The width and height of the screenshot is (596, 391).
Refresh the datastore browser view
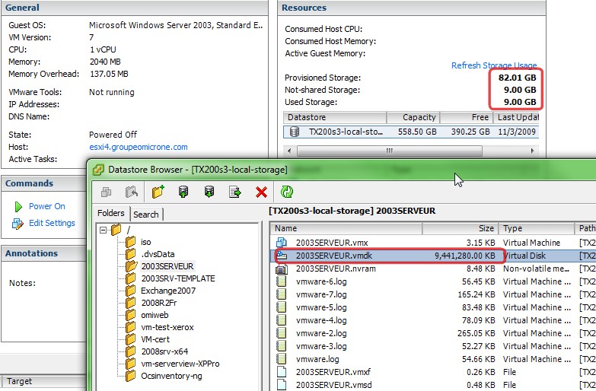coord(287,192)
